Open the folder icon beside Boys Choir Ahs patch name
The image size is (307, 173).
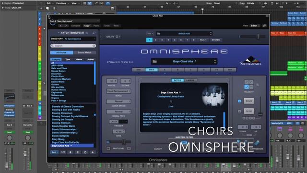coord(154,62)
